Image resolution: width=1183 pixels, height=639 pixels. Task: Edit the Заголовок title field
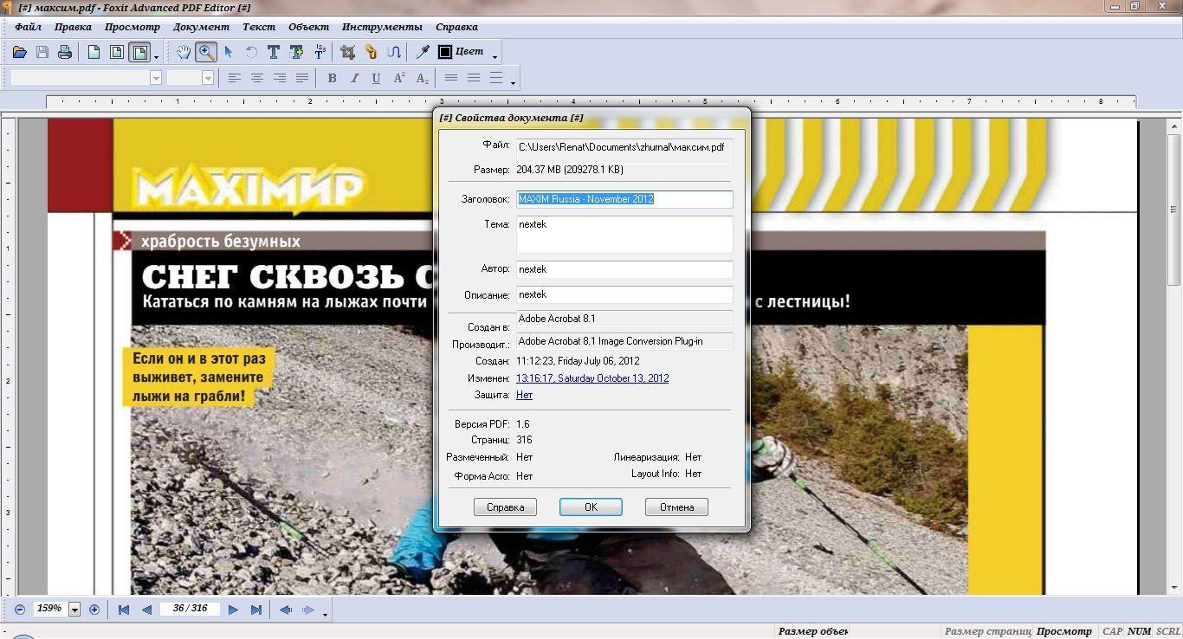click(x=624, y=199)
